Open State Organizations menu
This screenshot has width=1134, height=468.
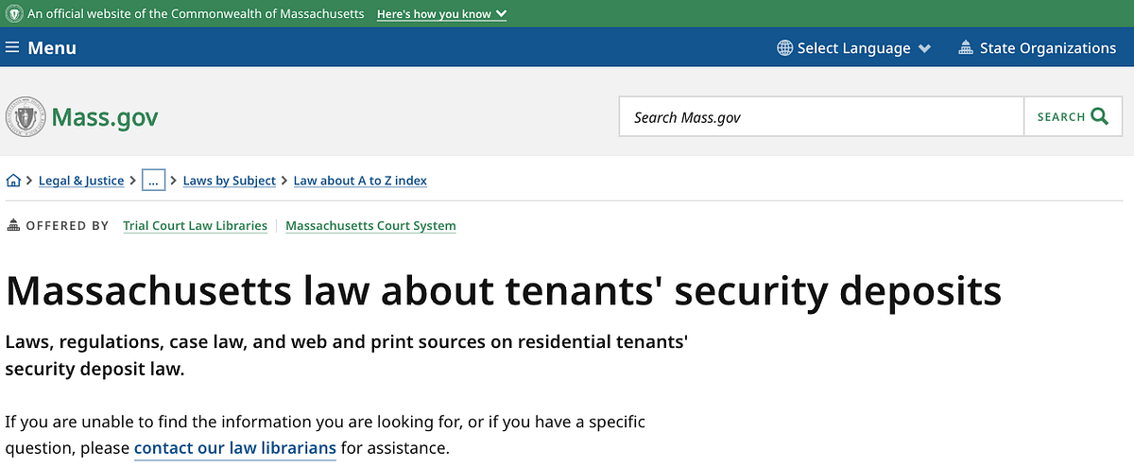pos(1047,48)
